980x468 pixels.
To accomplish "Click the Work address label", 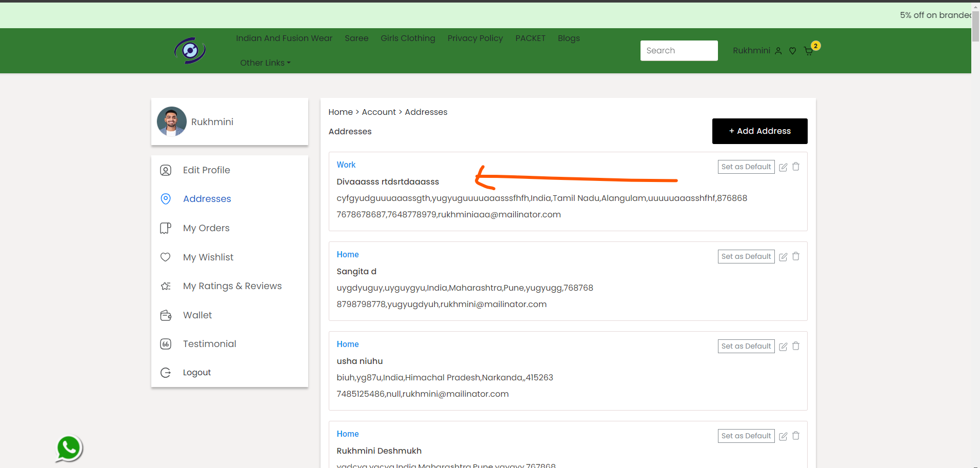I will 346,165.
